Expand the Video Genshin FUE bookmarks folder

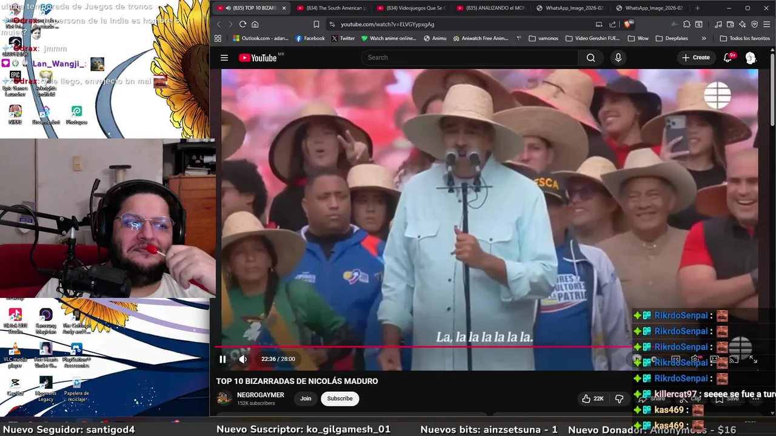[x=593, y=38]
